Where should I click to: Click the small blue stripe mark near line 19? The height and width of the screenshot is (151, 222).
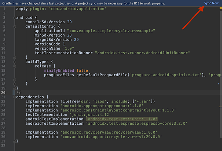[x=218, y=84]
